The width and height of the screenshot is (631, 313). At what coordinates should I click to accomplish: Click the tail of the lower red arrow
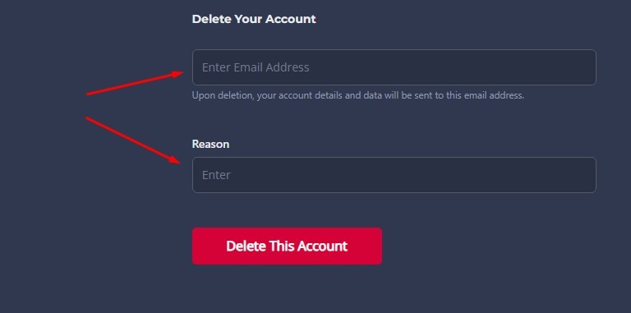89,118
